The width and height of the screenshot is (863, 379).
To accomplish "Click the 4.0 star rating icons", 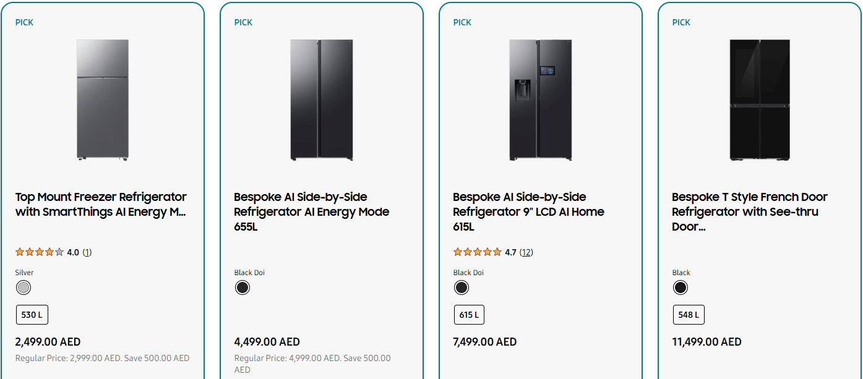I will point(40,252).
